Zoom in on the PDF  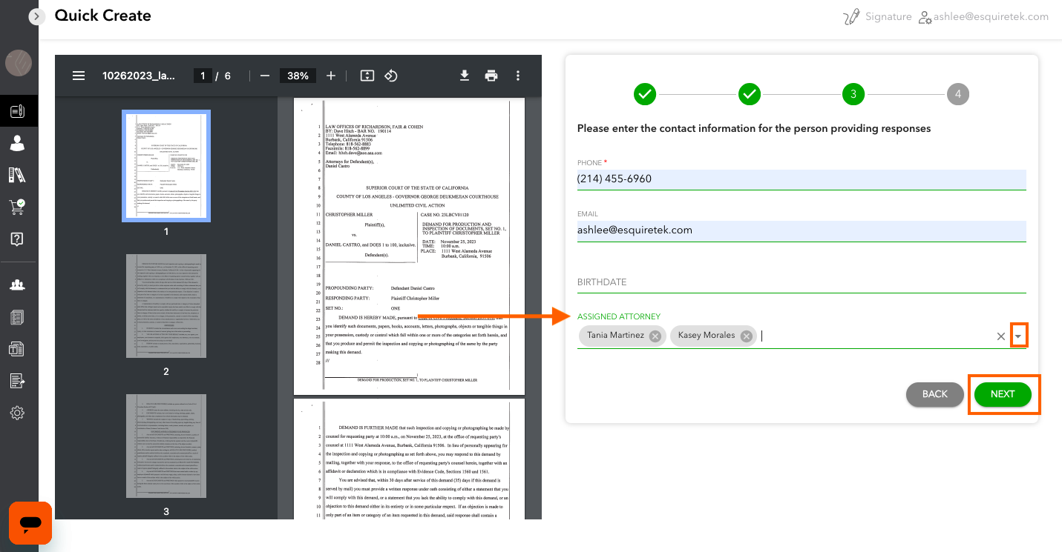point(331,76)
